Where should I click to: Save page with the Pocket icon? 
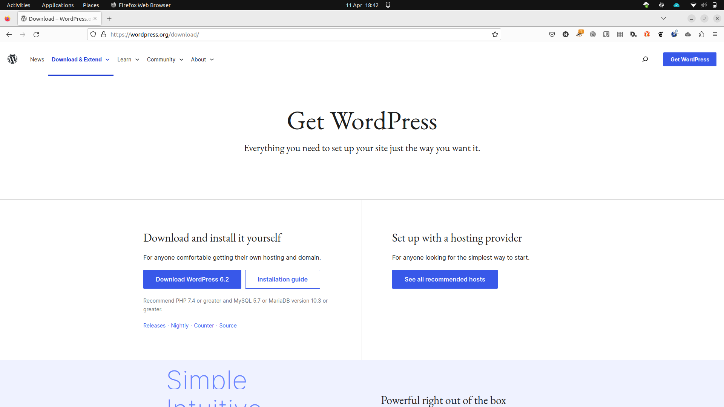pos(552,34)
